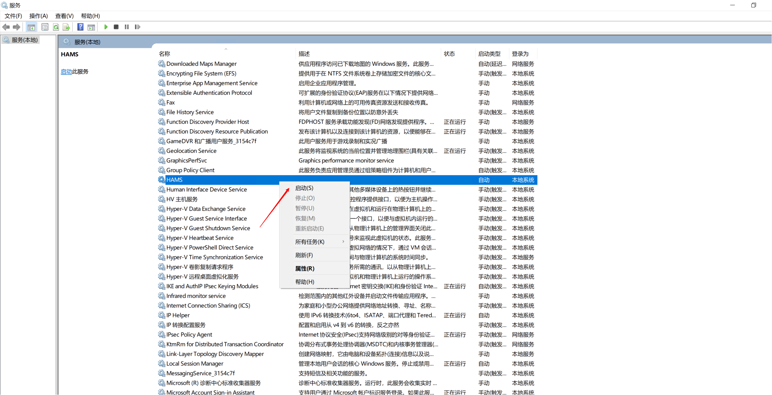Click the Restart Service toolbar icon

(x=137, y=27)
